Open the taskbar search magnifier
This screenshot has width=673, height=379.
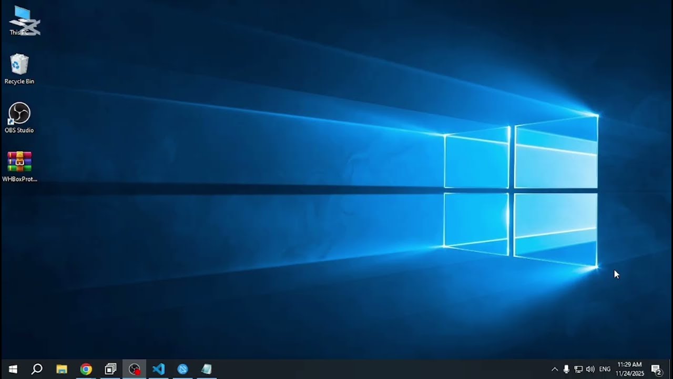pyautogui.click(x=37, y=369)
